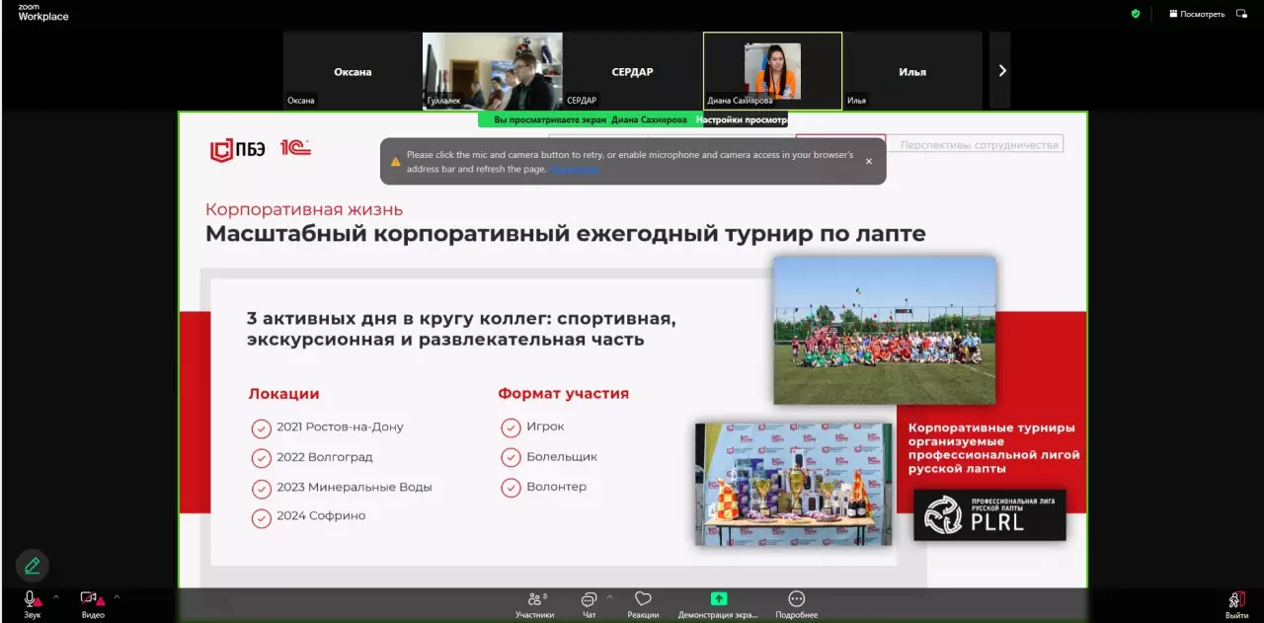Dismiss the mic and camera warning notification
Viewport: 1264px width, 623px height.
[x=869, y=161]
